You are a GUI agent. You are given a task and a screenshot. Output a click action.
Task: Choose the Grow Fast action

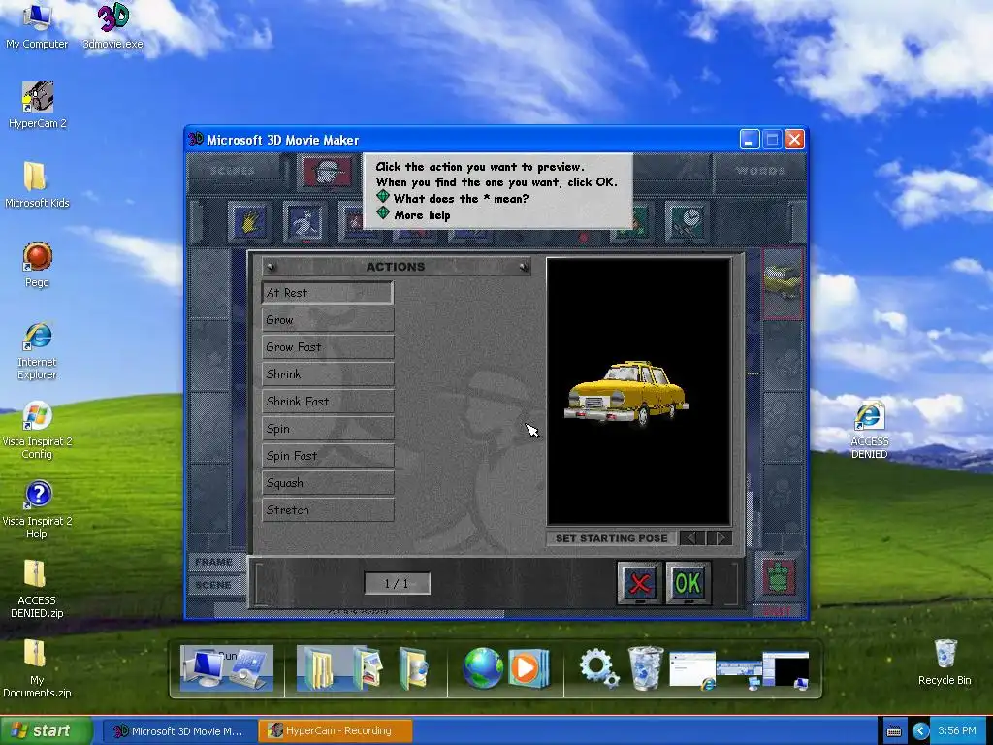[328, 347]
